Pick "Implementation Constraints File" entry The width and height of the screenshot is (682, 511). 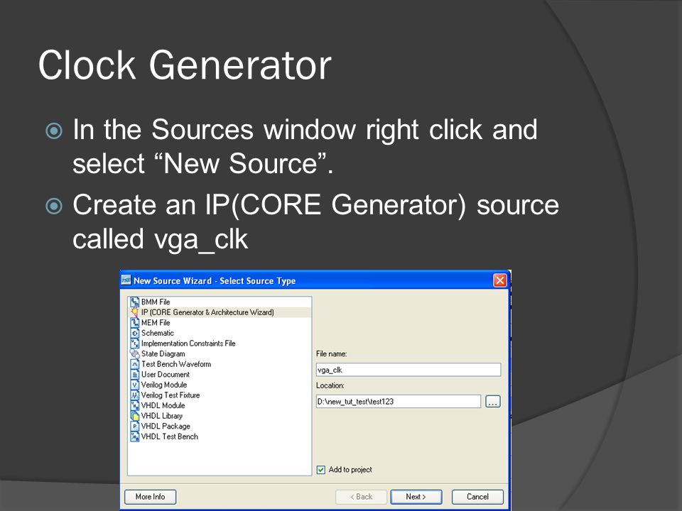click(x=188, y=344)
